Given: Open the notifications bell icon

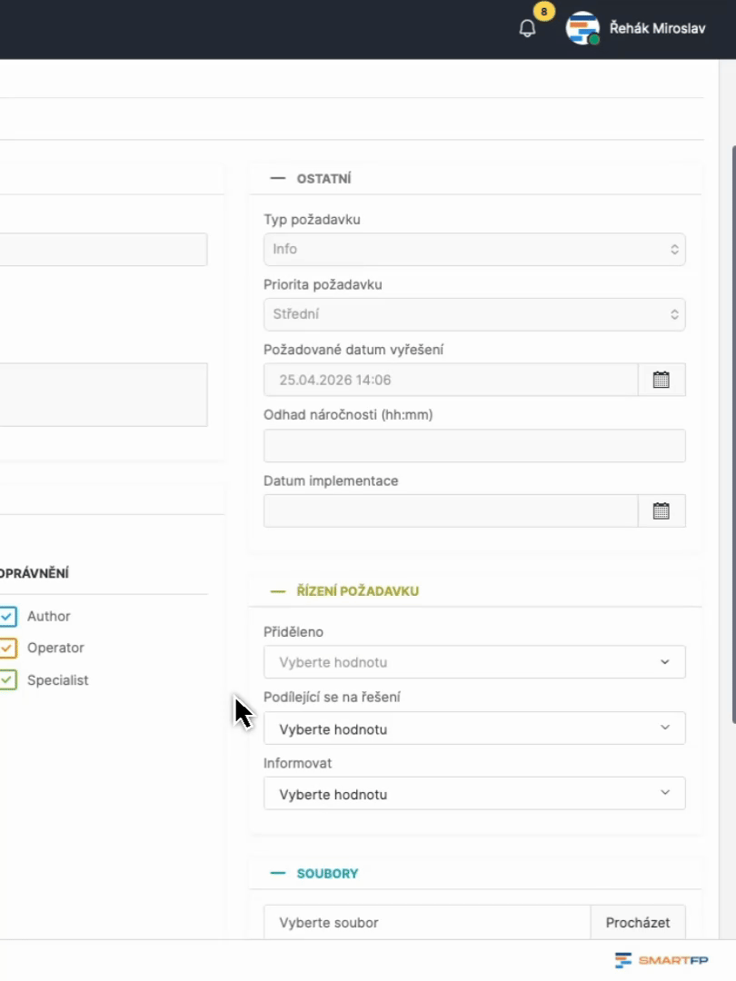Looking at the screenshot, I should coord(528,28).
